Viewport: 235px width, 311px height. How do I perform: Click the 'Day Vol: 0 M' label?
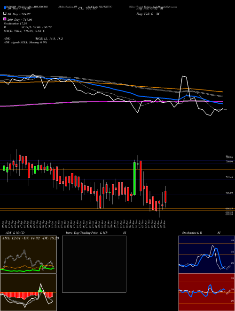point(148,14)
